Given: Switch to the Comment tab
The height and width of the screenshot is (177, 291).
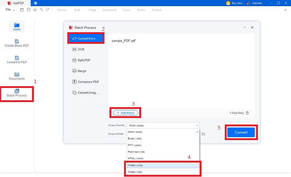Looking at the screenshot, I should pos(109,10).
